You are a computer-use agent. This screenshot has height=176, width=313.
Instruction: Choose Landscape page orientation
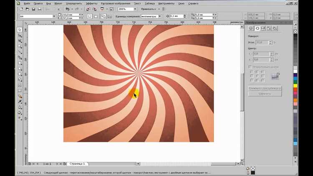point(96,16)
